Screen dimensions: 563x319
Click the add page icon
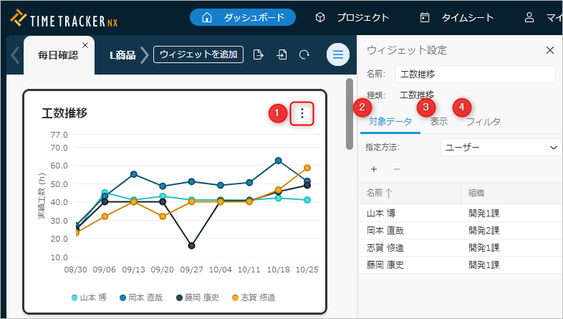pyautogui.click(x=282, y=54)
